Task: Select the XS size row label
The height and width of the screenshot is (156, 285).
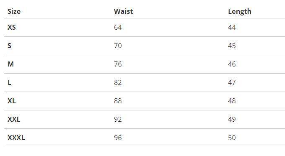Action: tap(12, 27)
